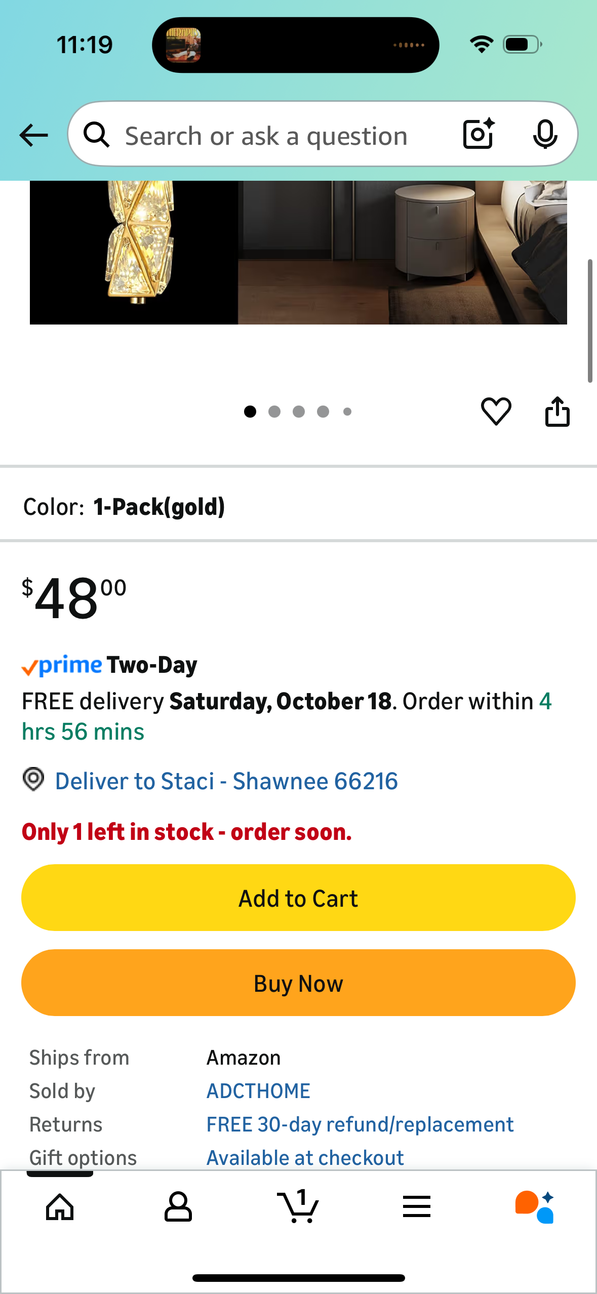Change delivery address for Staci
This screenshot has height=1294, width=597.
(226, 781)
